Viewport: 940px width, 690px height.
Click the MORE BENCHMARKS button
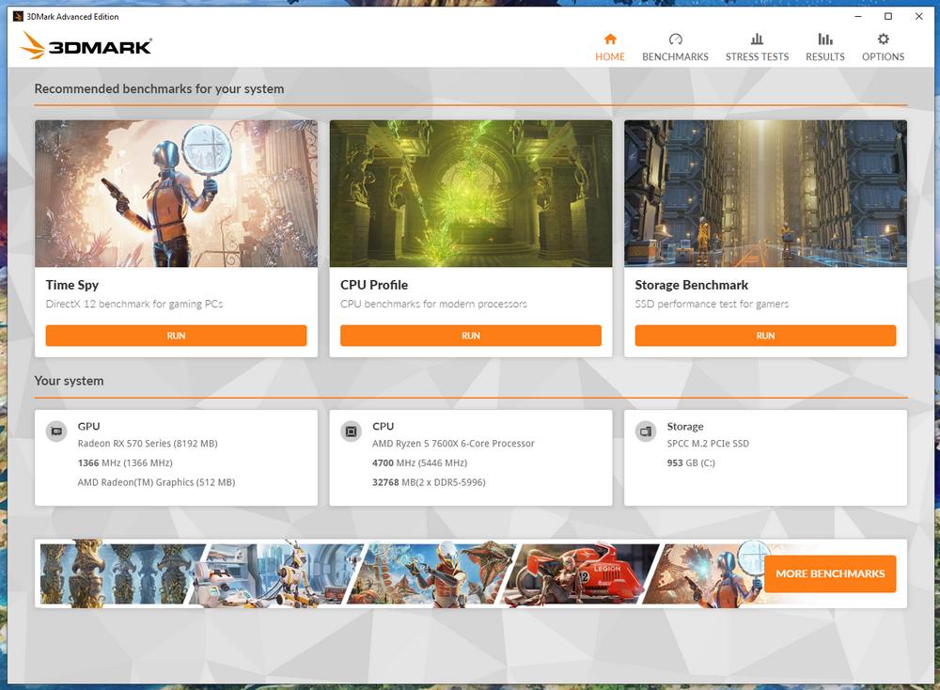pos(830,573)
